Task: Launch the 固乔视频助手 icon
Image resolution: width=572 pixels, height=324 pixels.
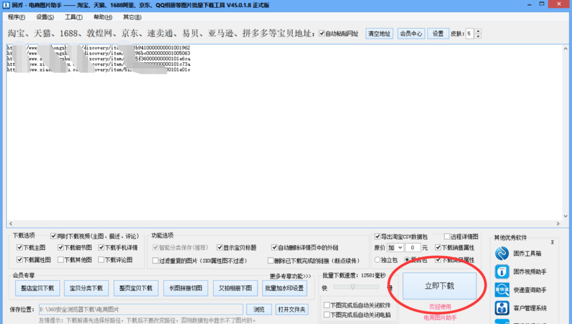Action: point(502,272)
